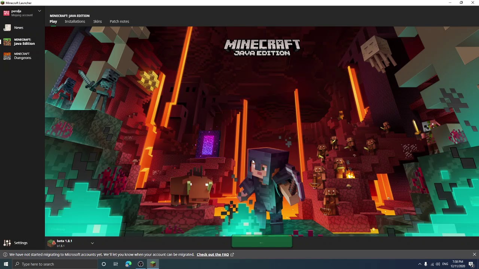Click the beta 1.8.1 installation block icon

pos(52,243)
